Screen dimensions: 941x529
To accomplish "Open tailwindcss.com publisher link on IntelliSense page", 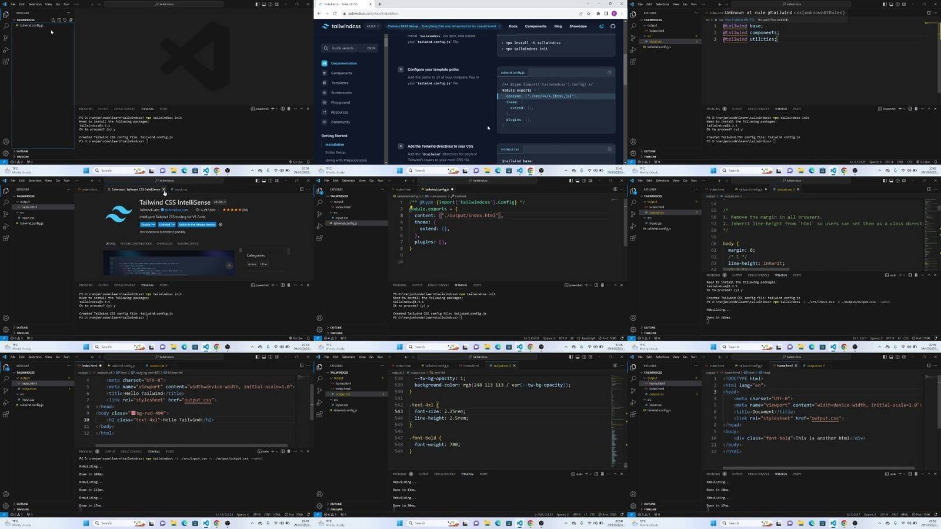I will pos(176,210).
